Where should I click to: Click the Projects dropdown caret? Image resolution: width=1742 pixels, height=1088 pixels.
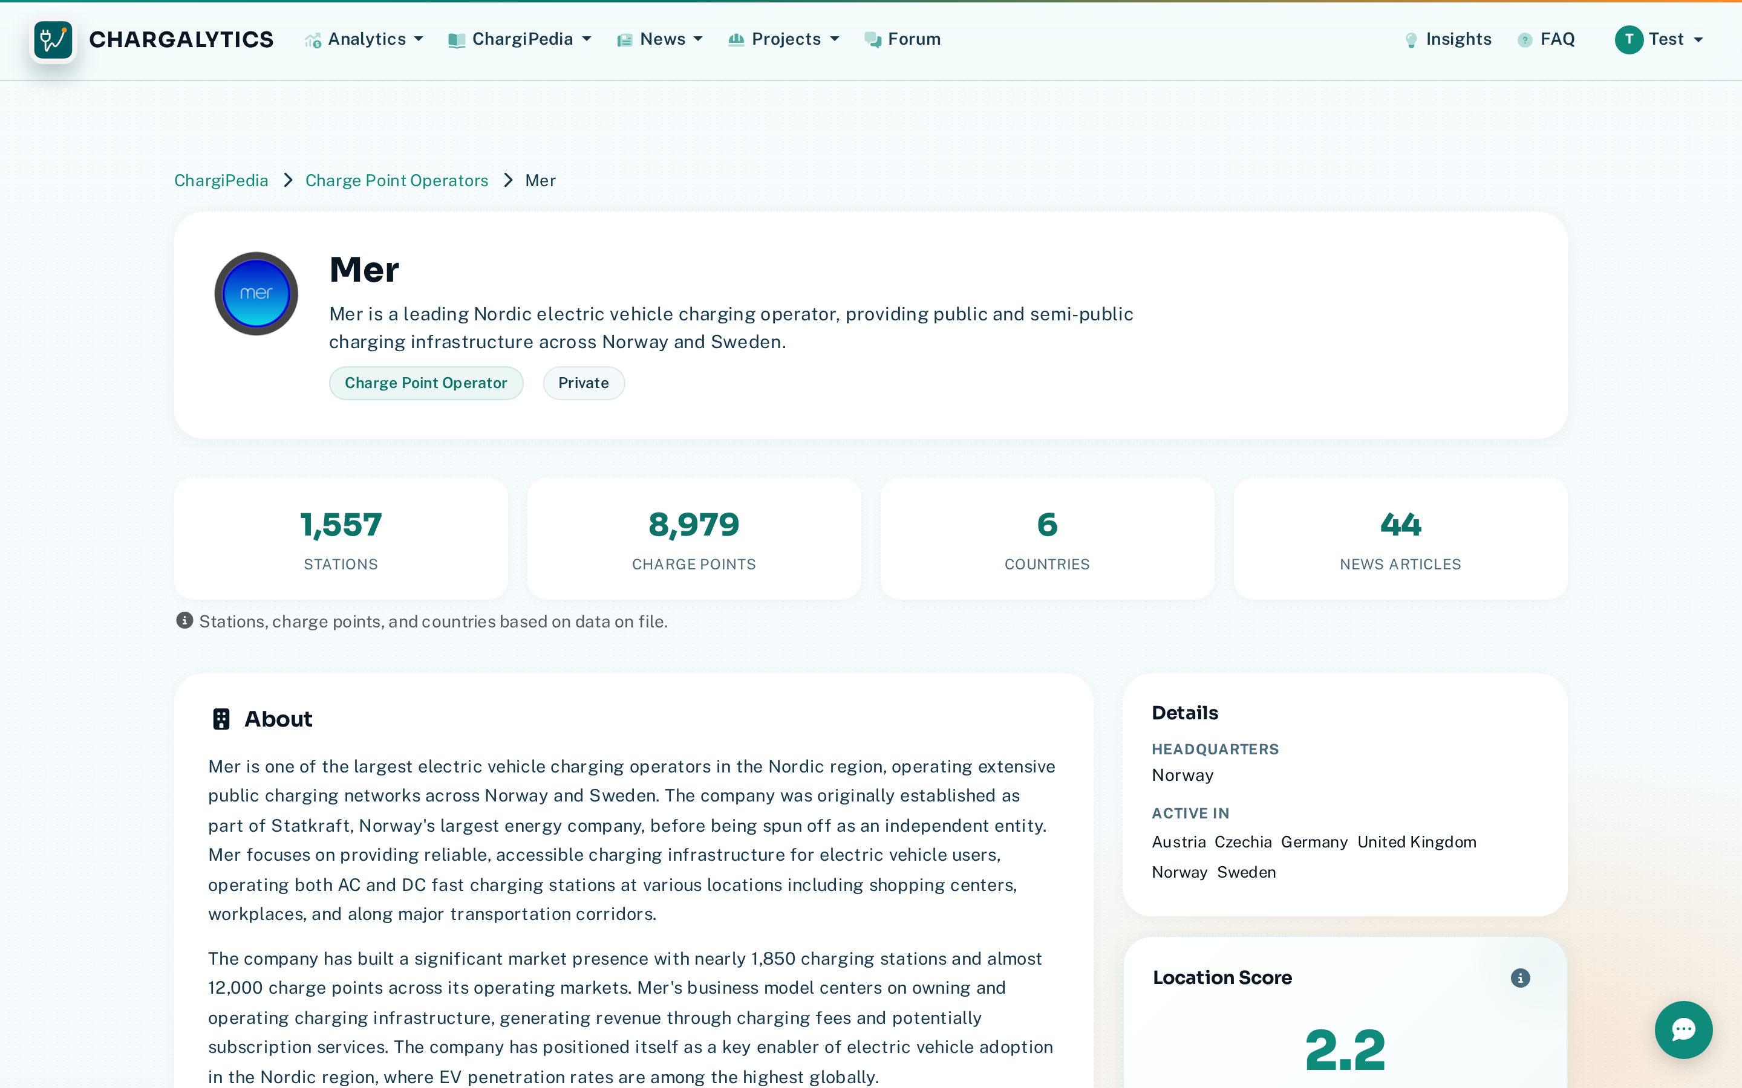click(835, 39)
